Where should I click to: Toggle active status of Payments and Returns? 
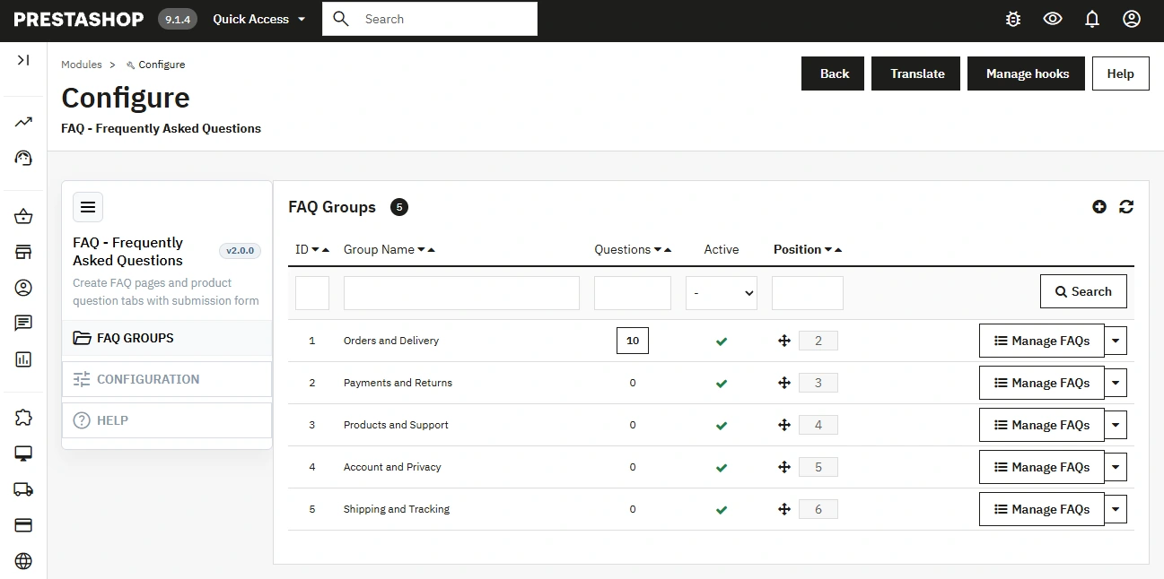tap(722, 384)
